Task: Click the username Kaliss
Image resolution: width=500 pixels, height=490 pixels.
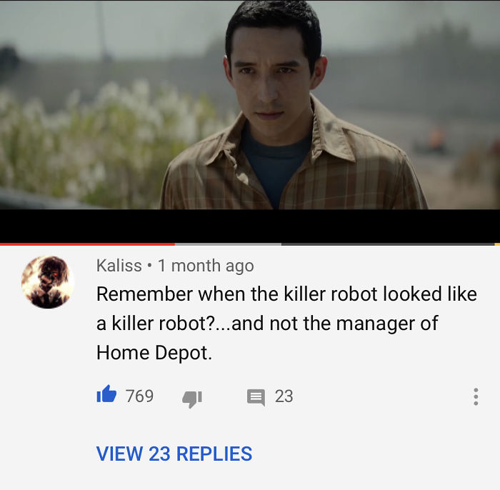Action: [119, 265]
